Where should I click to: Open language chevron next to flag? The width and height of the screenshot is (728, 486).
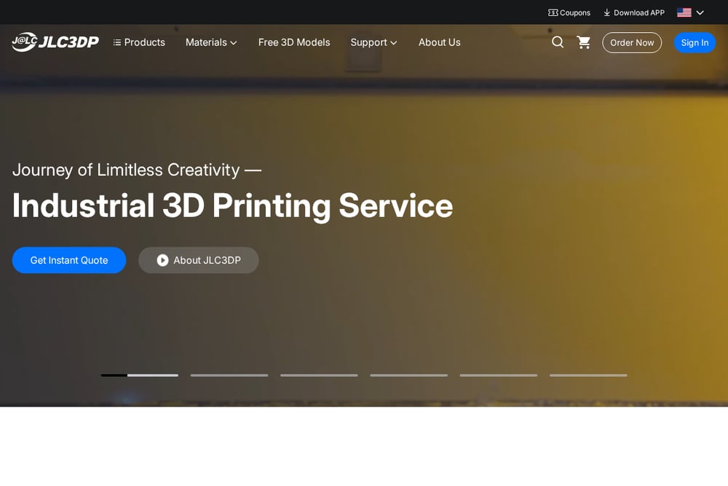tap(700, 12)
